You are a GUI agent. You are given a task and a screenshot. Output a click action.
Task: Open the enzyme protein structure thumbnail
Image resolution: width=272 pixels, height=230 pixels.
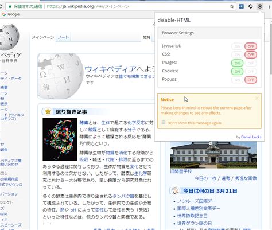[60, 139]
